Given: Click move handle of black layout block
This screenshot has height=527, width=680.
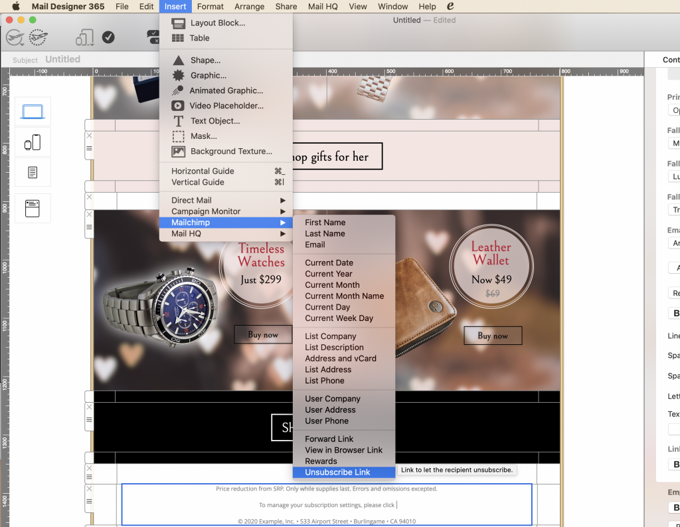Looking at the screenshot, I should pos(89,420).
